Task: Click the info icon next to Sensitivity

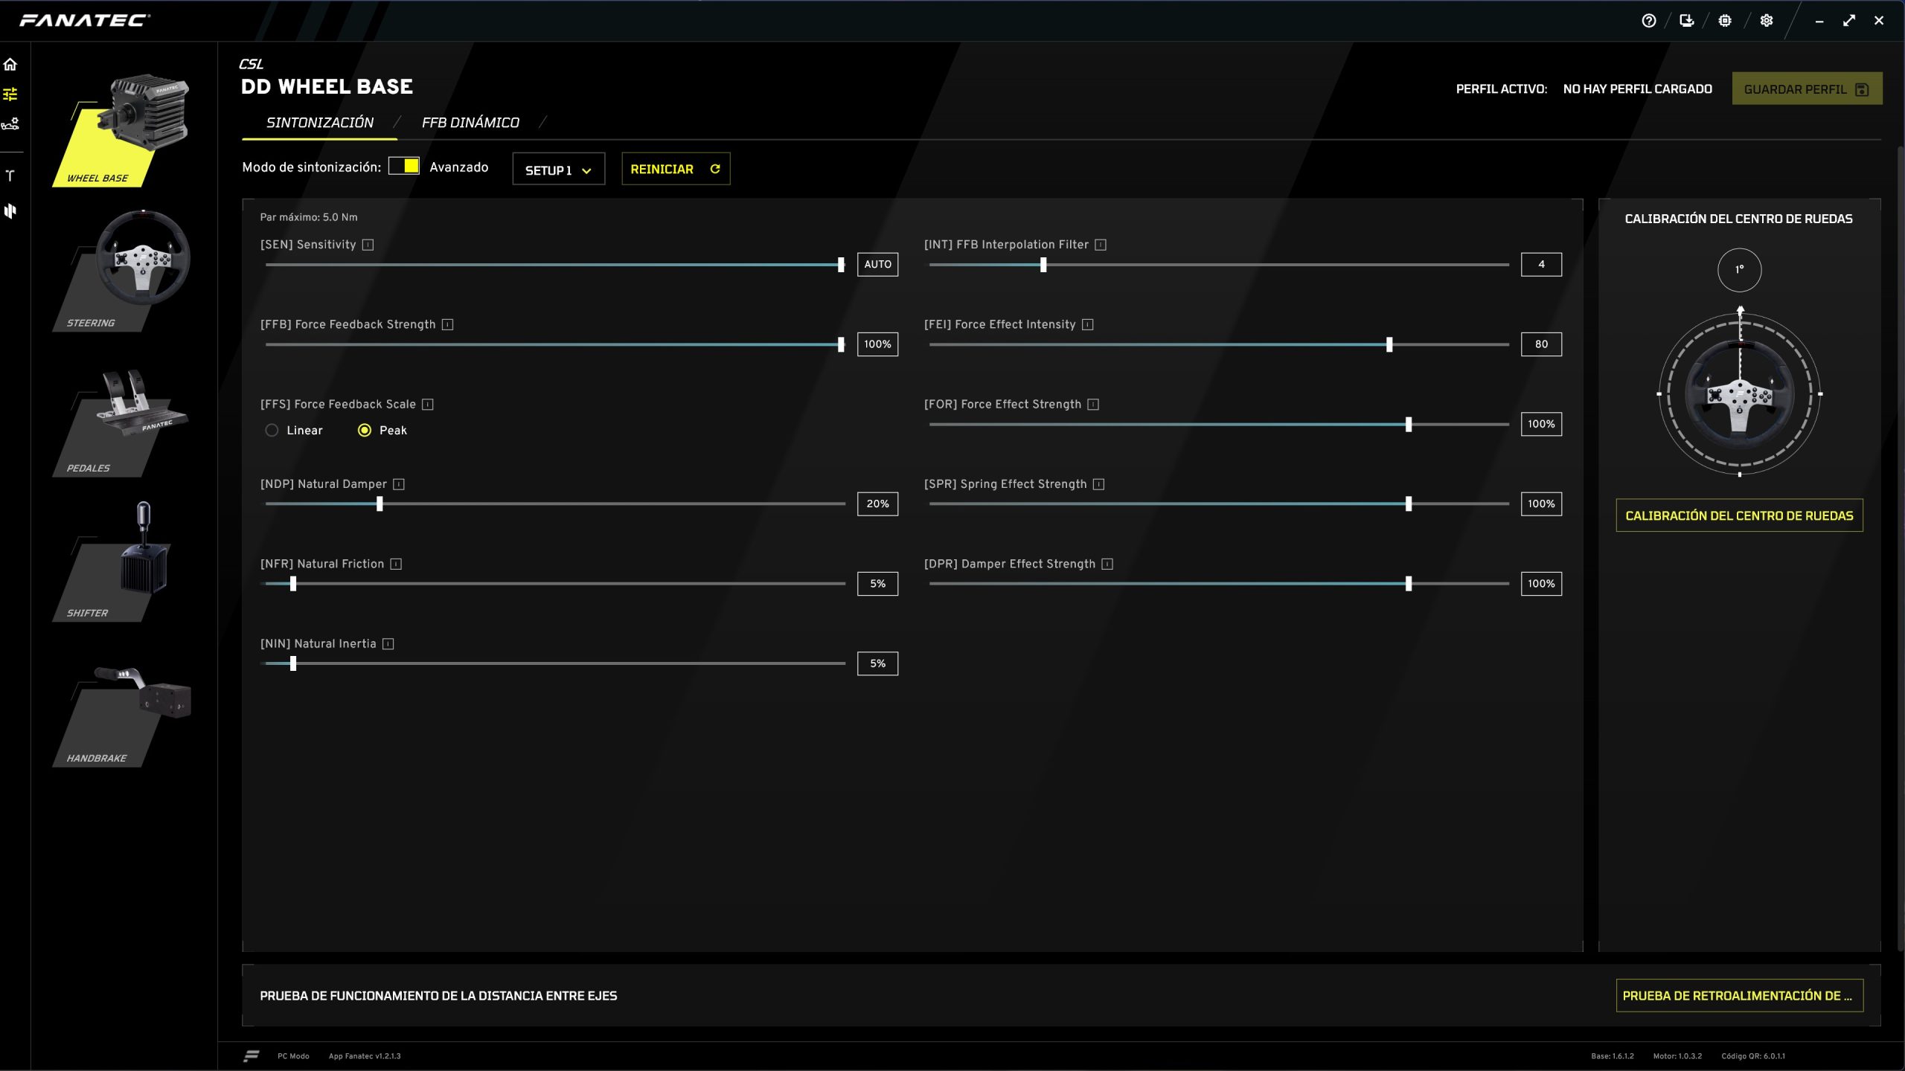Action: coord(368,245)
